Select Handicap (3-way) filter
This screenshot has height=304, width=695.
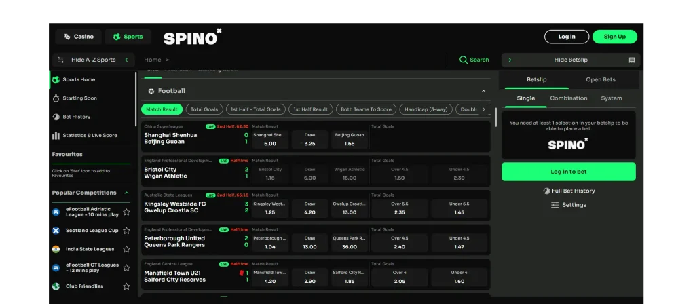point(426,109)
